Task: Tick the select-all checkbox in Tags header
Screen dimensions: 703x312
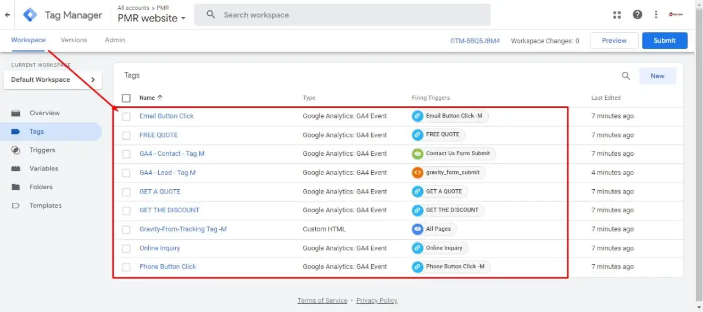Action: (x=126, y=98)
